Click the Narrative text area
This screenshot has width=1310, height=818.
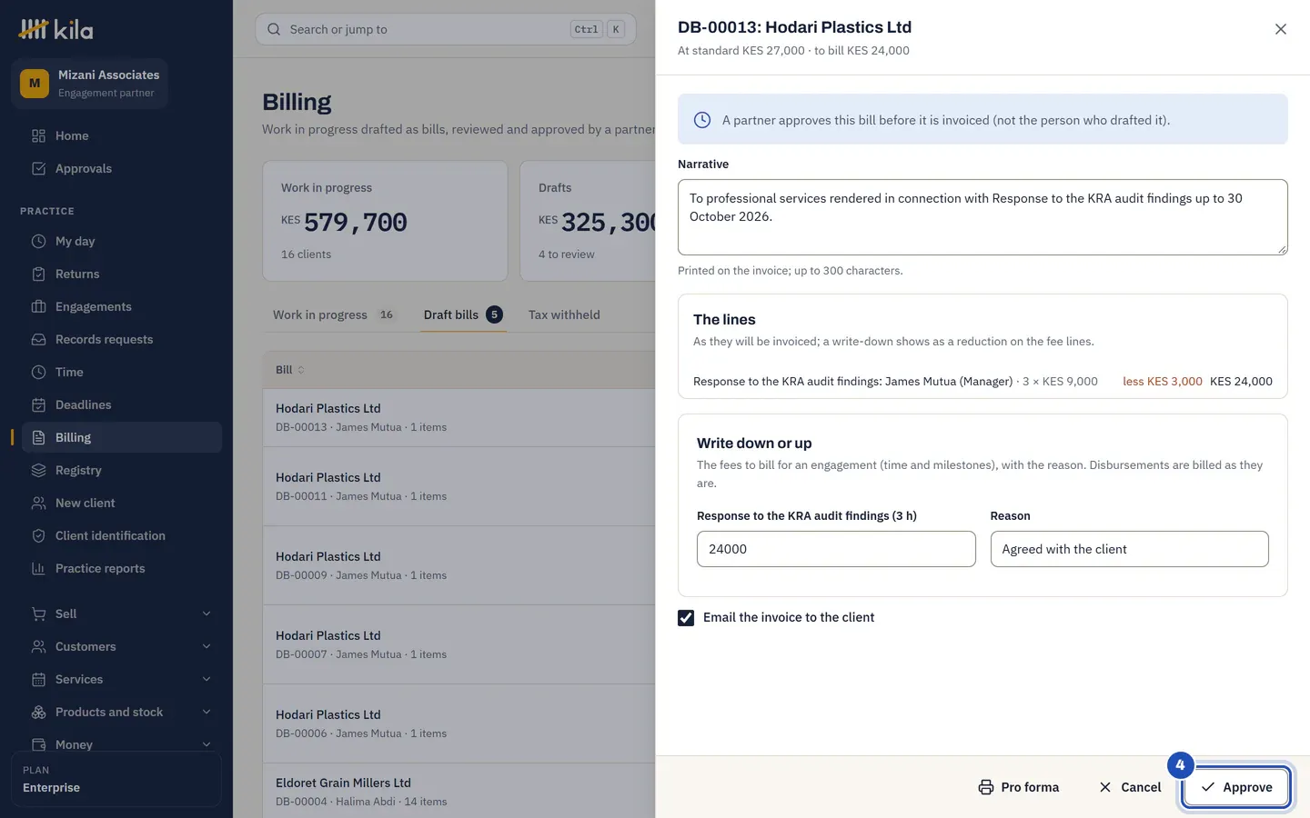coord(982,217)
